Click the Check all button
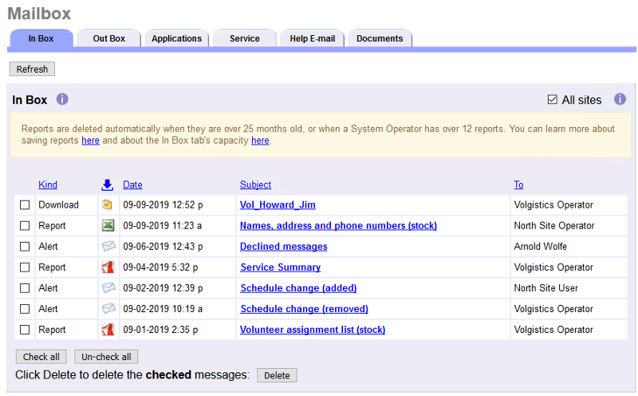 (41, 357)
